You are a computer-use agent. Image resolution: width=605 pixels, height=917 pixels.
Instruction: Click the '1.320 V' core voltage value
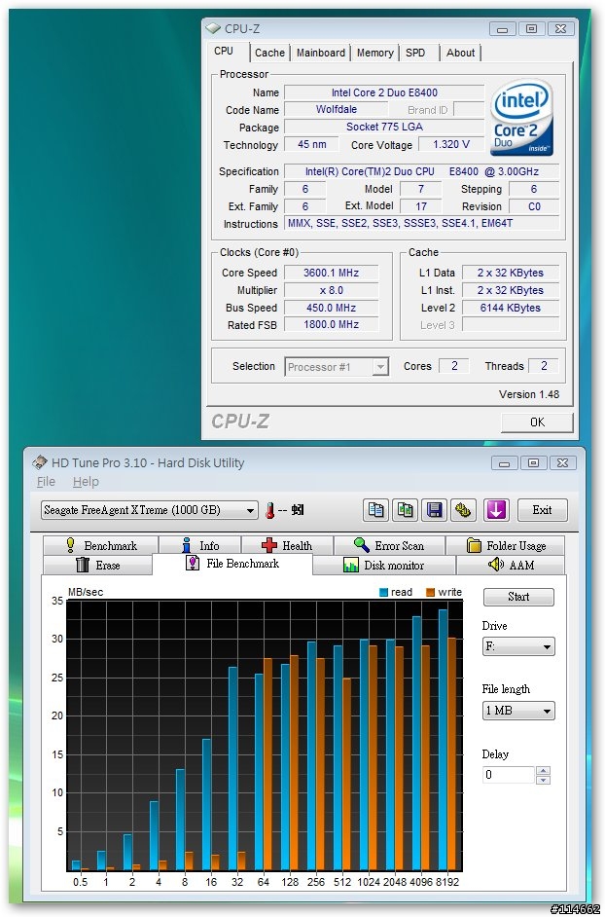[x=450, y=144]
